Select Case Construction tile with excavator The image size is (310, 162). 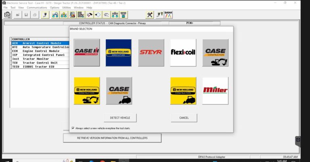(215, 53)
